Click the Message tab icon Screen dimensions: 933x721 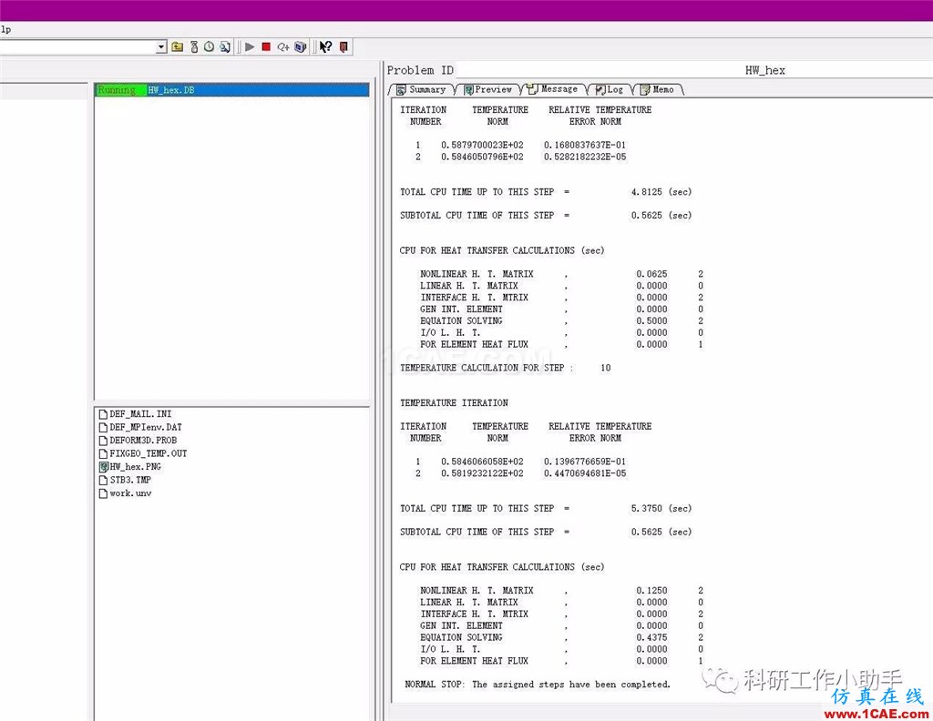coord(532,89)
